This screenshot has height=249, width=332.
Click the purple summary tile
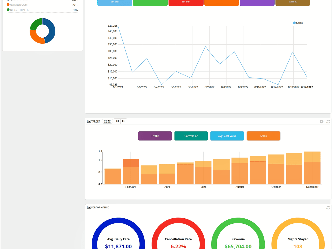(257, 3)
